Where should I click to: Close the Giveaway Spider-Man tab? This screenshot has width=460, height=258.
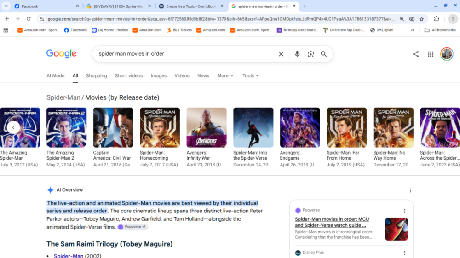[149, 6]
